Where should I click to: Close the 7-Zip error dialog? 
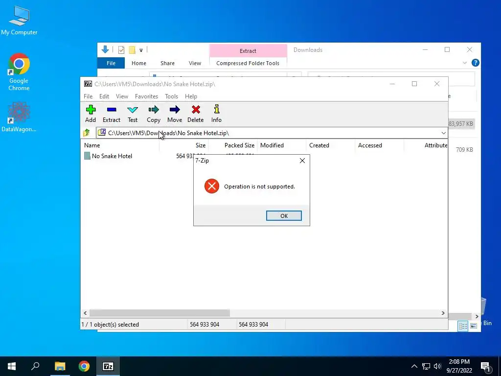(x=302, y=161)
